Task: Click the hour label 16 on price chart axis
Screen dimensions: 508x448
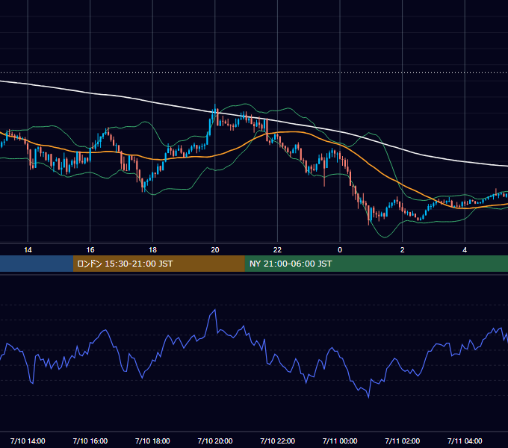Action: (90, 250)
